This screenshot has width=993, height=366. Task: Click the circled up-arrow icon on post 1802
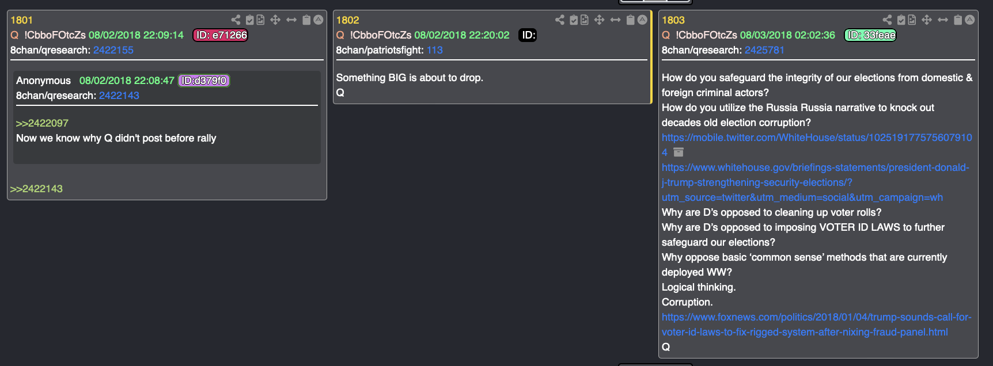pyautogui.click(x=642, y=20)
